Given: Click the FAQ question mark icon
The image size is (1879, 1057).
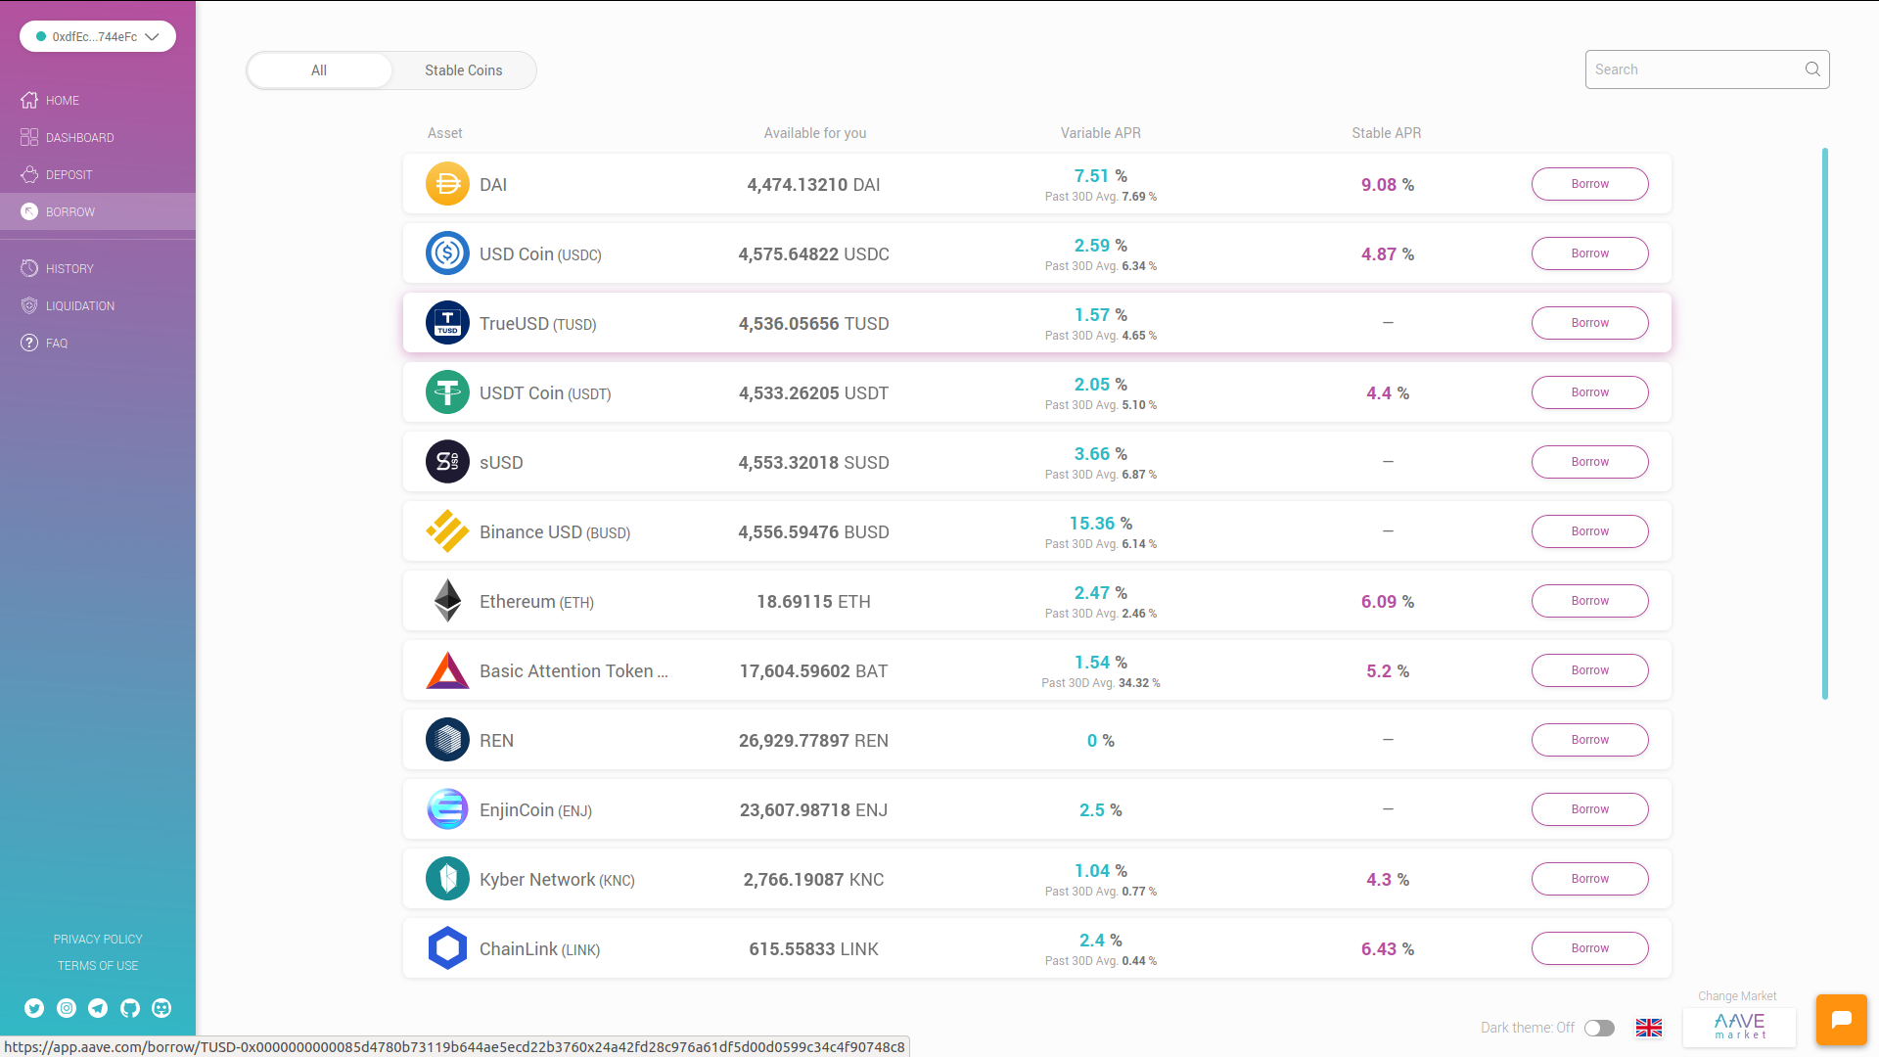Looking at the screenshot, I should coord(29,343).
